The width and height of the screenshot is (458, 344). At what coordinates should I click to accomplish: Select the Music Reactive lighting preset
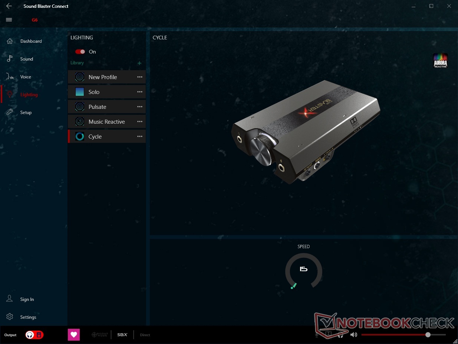click(107, 121)
